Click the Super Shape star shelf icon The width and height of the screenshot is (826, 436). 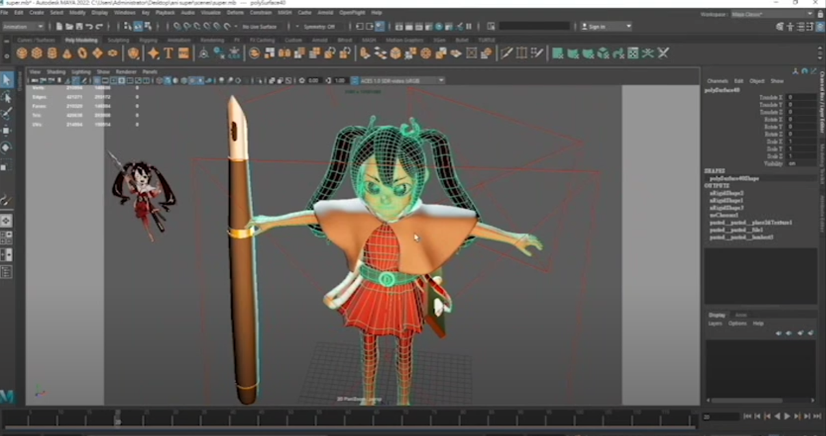[x=153, y=53]
